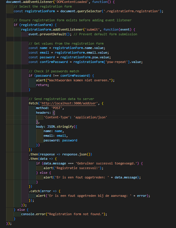Click the 'submit' event string
176x228 pixels.
[x=93, y=29]
